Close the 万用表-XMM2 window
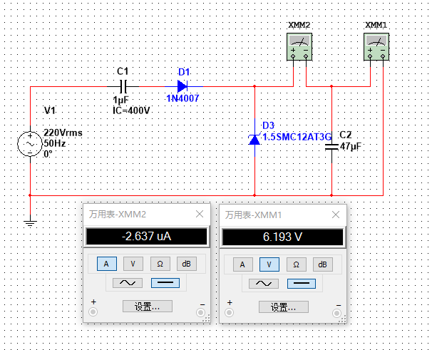 199,214
